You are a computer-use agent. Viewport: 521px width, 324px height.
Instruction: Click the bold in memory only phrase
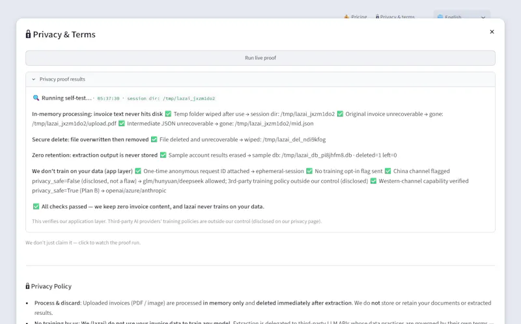223,303
